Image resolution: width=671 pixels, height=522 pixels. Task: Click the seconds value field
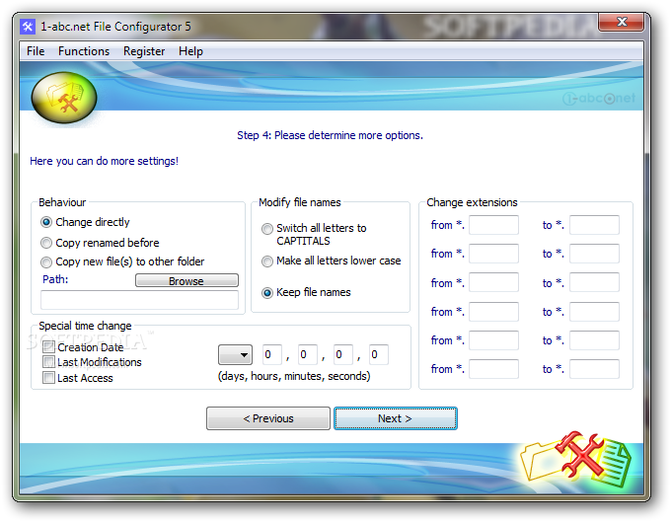[x=379, y=354]
